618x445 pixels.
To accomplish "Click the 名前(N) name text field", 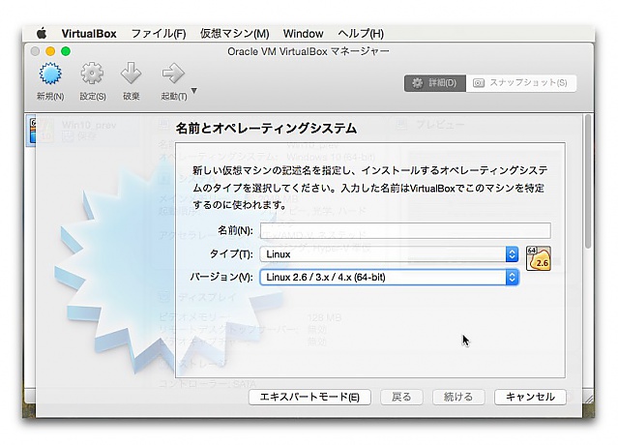I will tap(404, 230).
